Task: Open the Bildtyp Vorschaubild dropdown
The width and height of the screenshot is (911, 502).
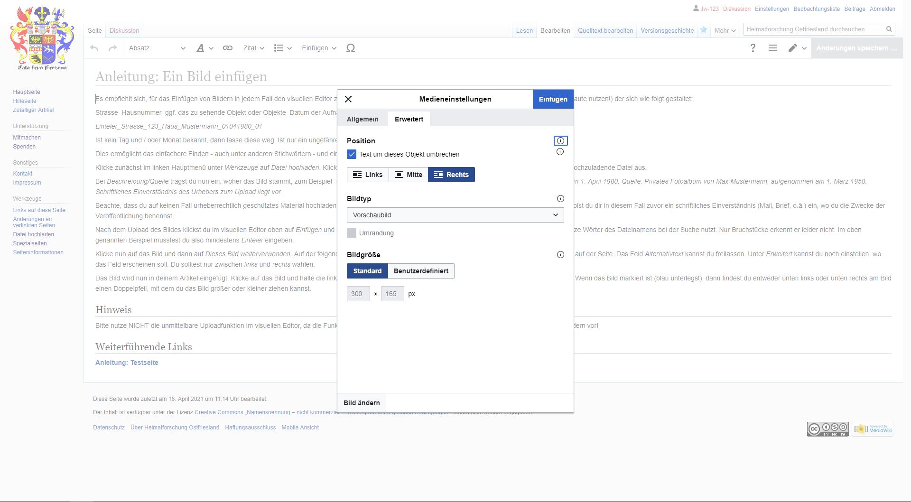Action: [x=455, y=215]
